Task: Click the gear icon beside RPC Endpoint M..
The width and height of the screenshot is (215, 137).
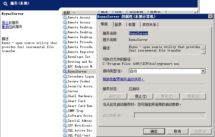Action: (65, 66)
